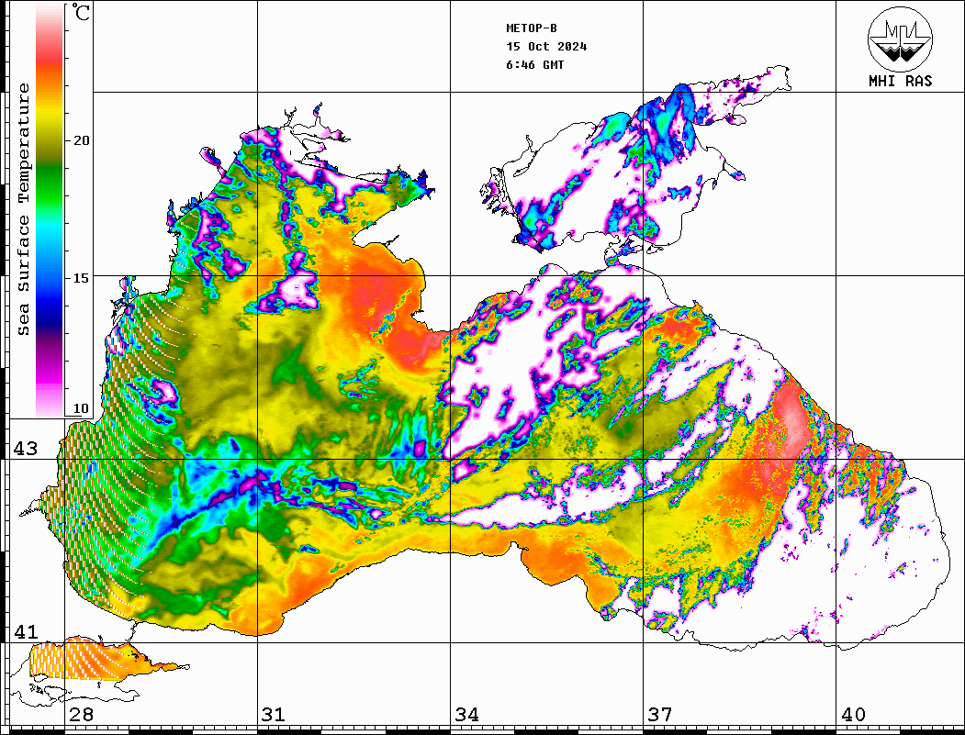Pick the green band on temperature colorbar
This screenshot has width=965, height=735.
(x=50, y=184)
